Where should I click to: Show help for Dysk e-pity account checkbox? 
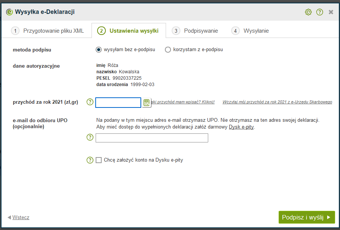90,160
